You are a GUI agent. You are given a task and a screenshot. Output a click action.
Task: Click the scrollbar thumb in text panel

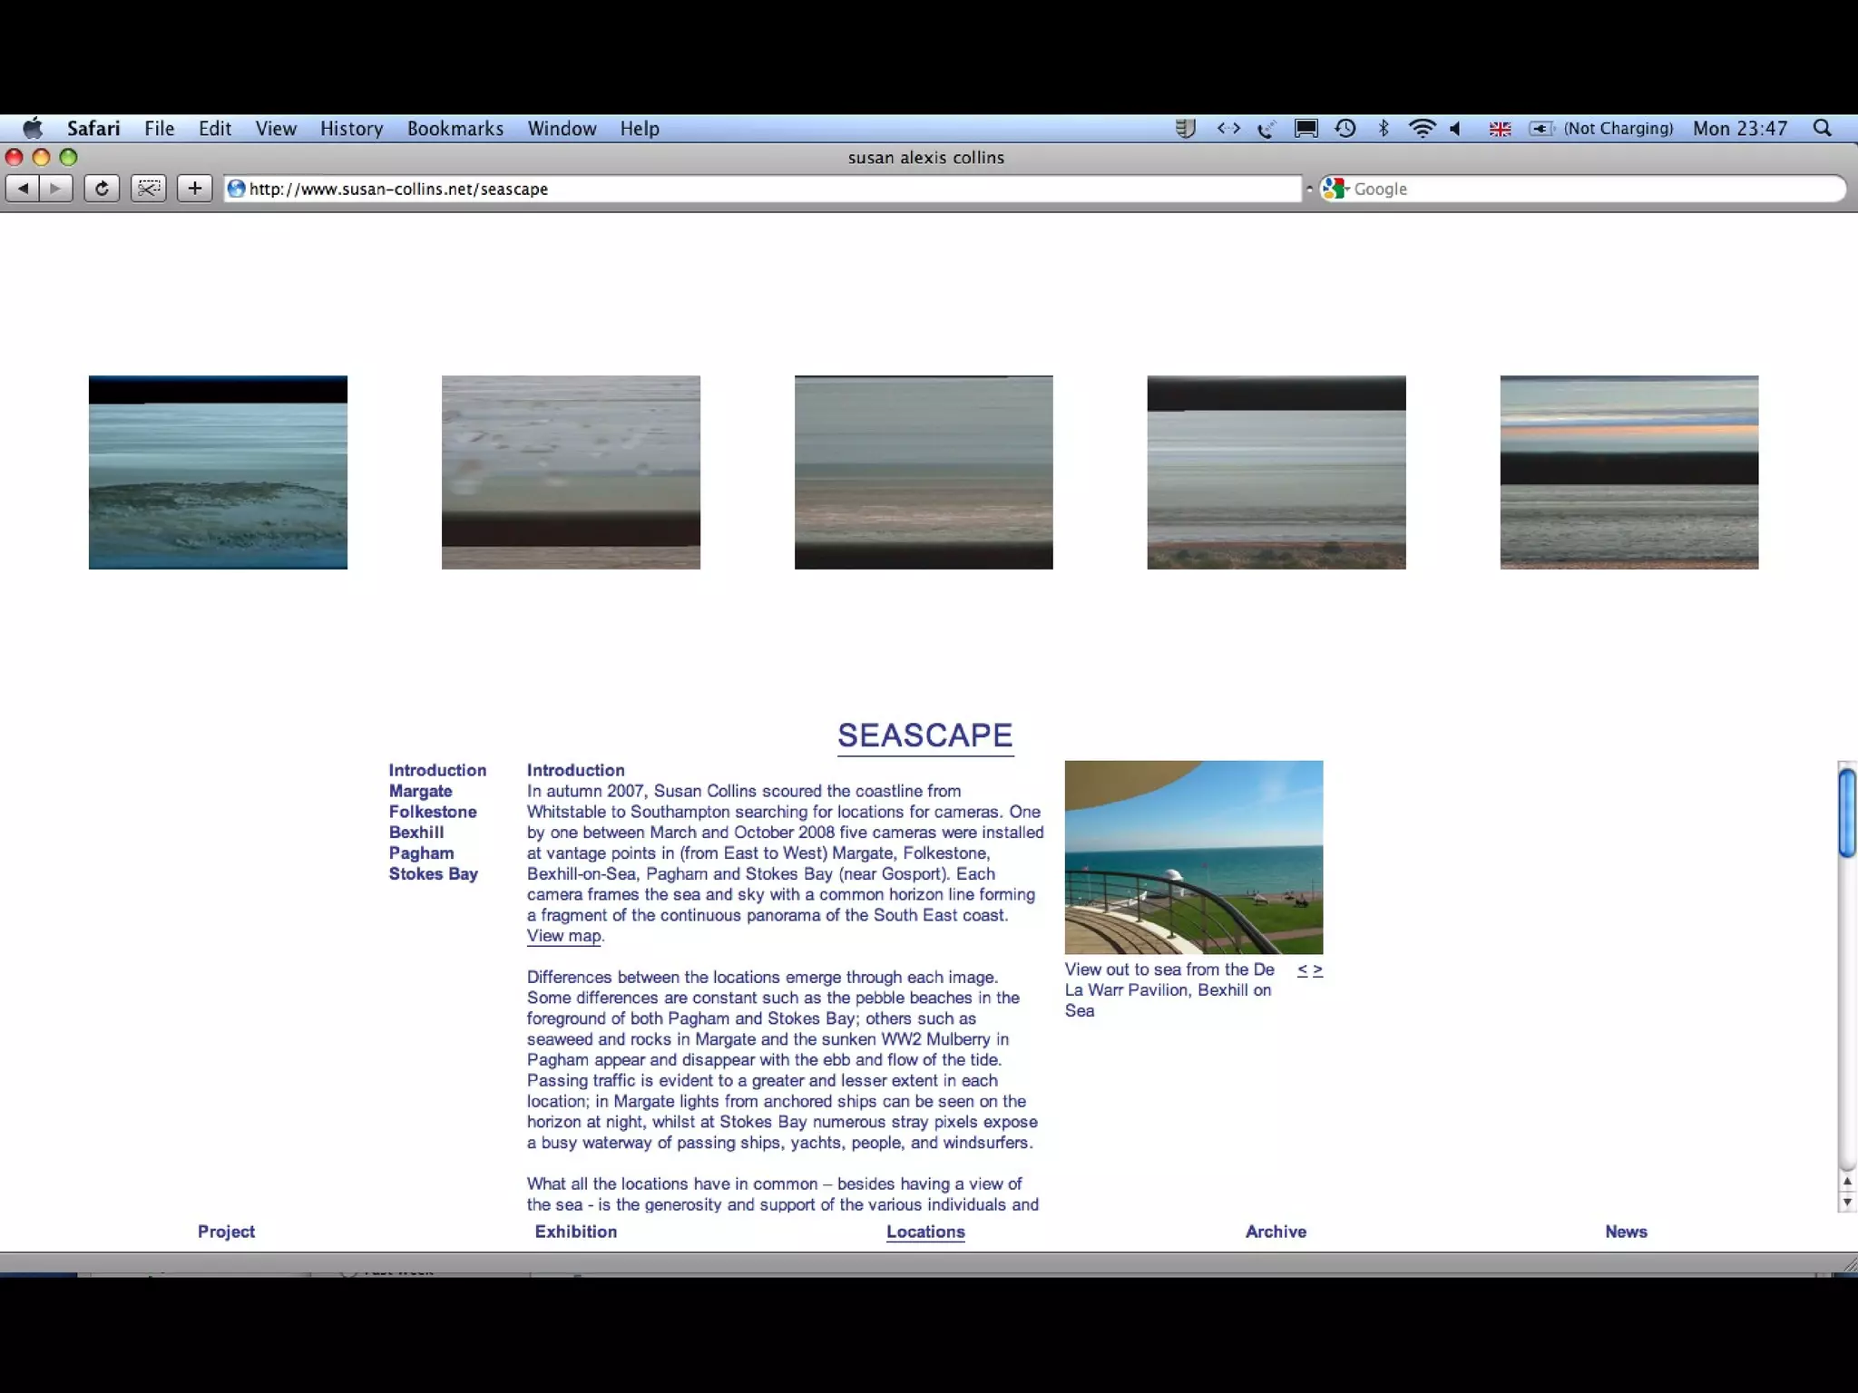tap(1846, 812)
